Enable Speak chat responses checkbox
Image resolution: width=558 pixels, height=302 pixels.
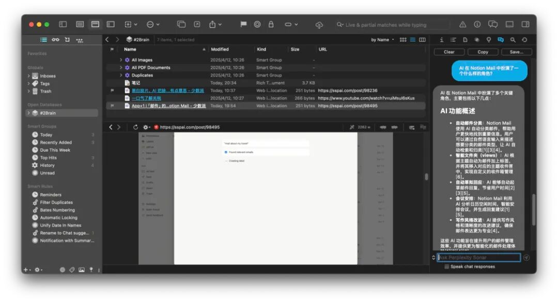446,266
